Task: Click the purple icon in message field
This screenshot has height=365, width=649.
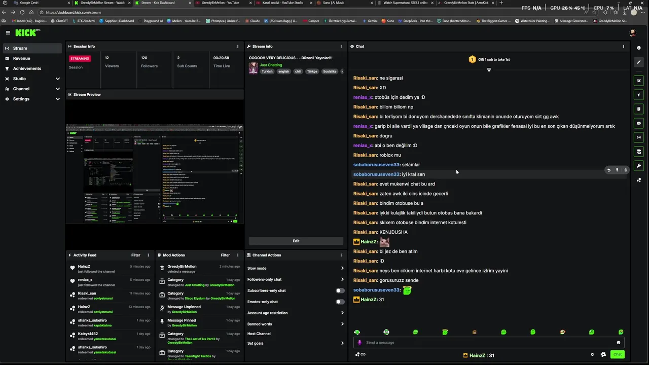Action: point(360,342)
